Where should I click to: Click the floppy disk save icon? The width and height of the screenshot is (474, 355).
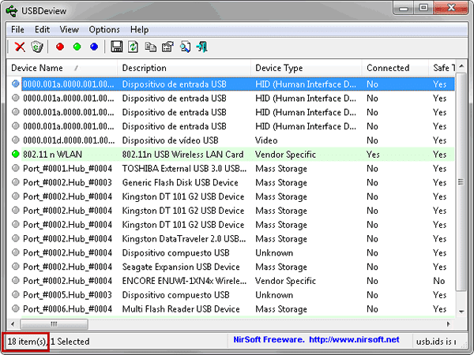point(116,47)
